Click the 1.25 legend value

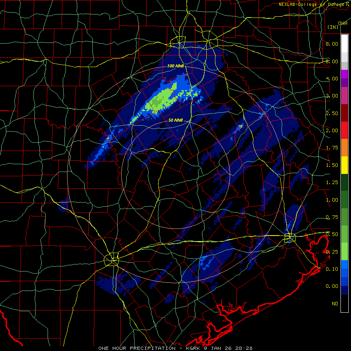pos(332,183)
